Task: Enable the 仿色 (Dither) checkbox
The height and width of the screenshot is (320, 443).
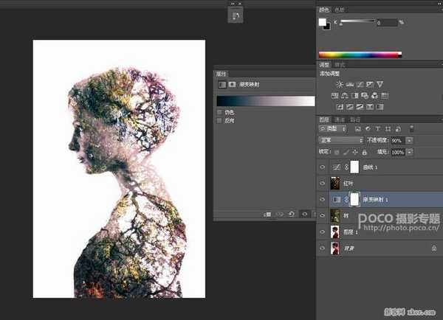Action: click(x=219, y=112)
